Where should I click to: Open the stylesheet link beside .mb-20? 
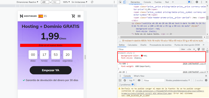coord(194,72)
